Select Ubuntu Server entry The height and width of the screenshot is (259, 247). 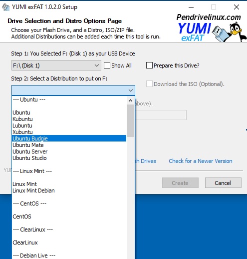69,151
